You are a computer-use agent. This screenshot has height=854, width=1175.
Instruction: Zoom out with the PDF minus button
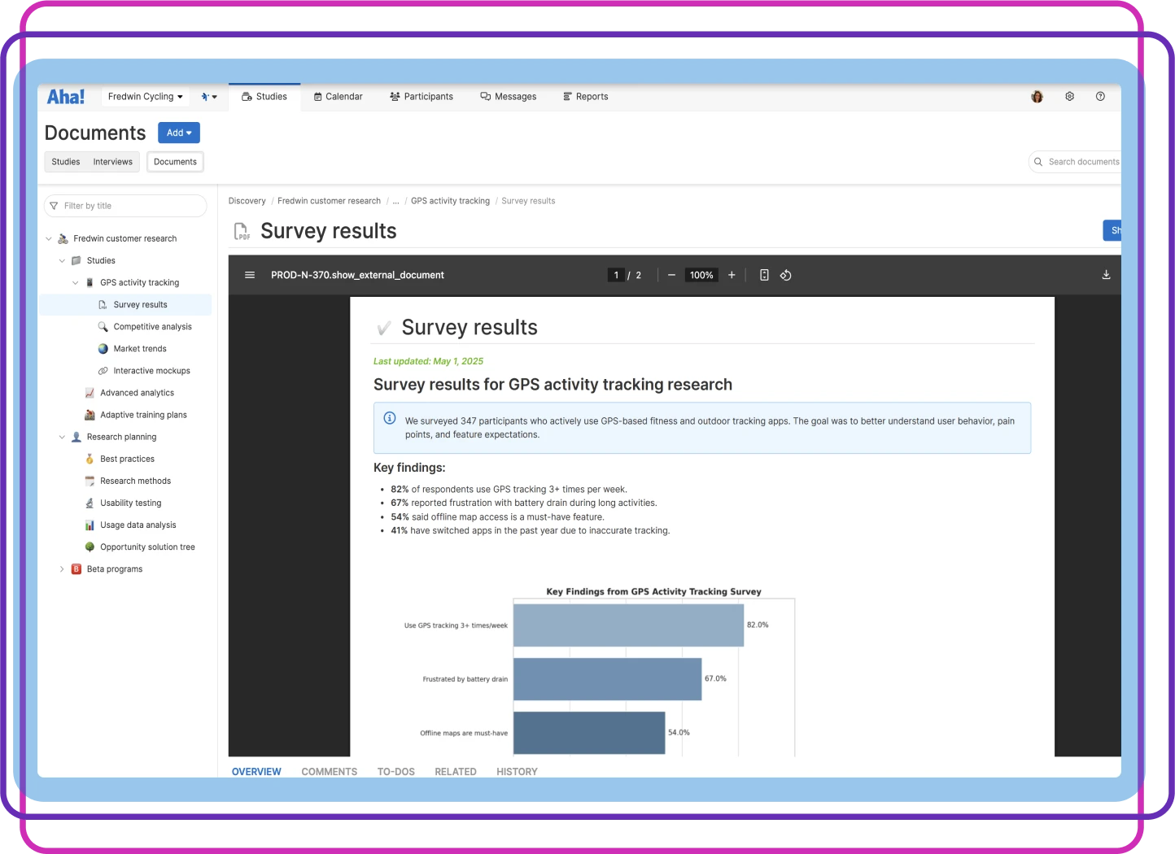tap(671, 275)
